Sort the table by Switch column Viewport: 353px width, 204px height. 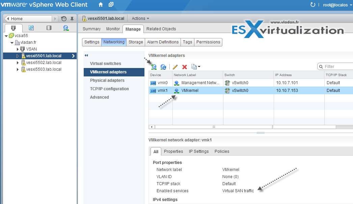coord(248,75)
